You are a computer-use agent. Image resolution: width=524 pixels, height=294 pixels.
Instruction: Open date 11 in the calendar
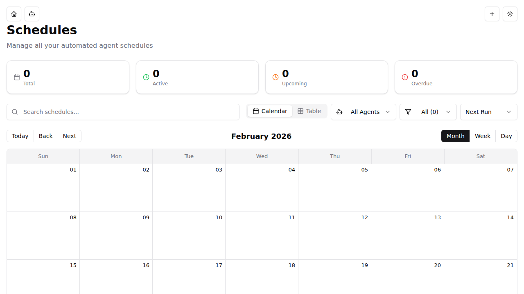coord(291,217)
